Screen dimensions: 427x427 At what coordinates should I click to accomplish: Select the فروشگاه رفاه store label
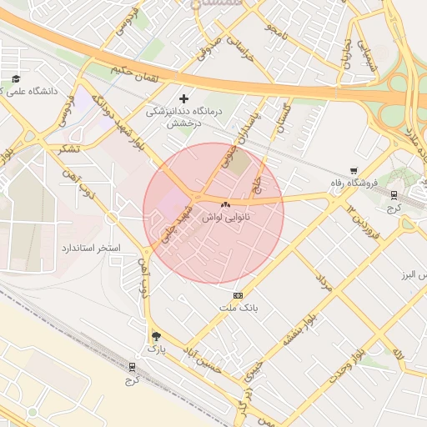coord(354,183)
